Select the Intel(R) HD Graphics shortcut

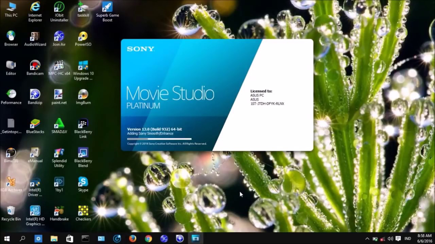[35, 216]
